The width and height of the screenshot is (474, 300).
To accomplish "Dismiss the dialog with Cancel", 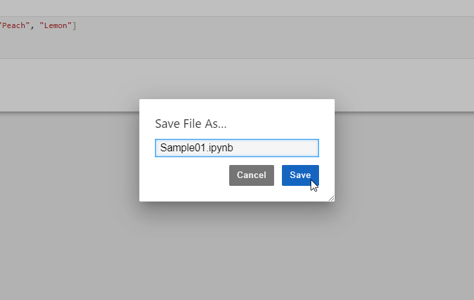I will click(x=251, y=175).
